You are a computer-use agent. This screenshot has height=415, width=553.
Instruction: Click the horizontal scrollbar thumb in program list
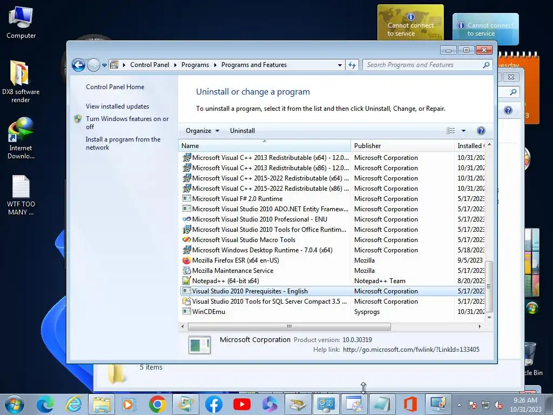[x=289, y=326]
